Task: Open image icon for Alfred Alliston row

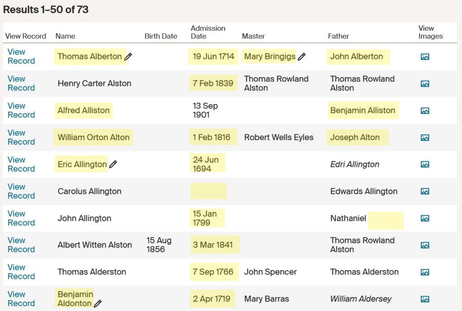Action: tap(425, 111)
